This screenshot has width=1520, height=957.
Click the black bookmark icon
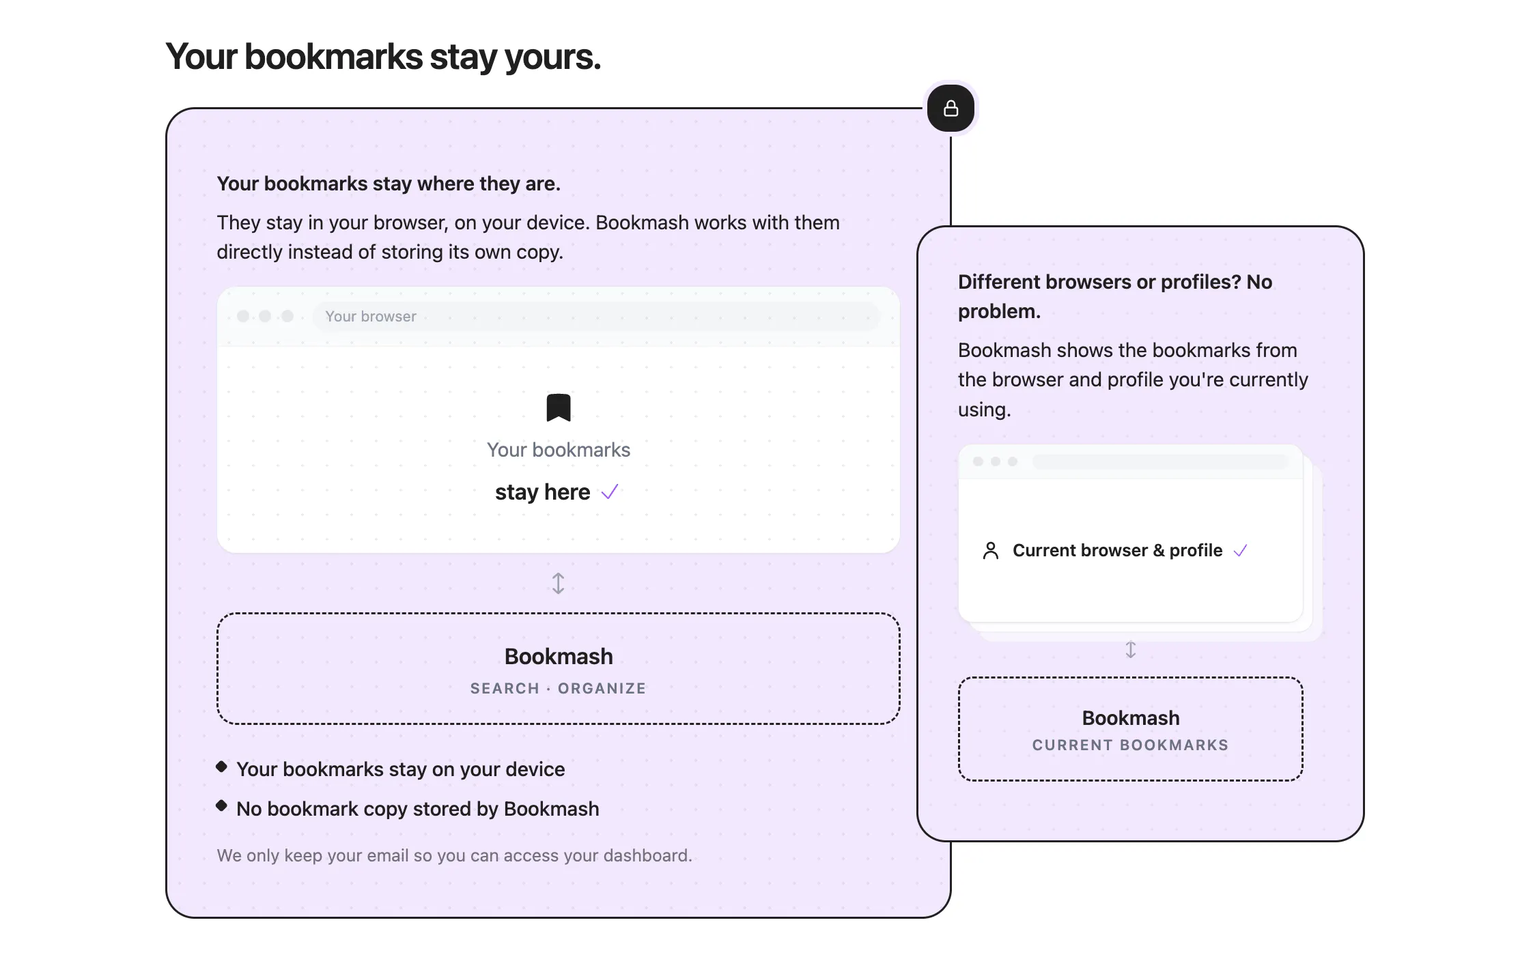pyautogui.click(x=558, y=408)
